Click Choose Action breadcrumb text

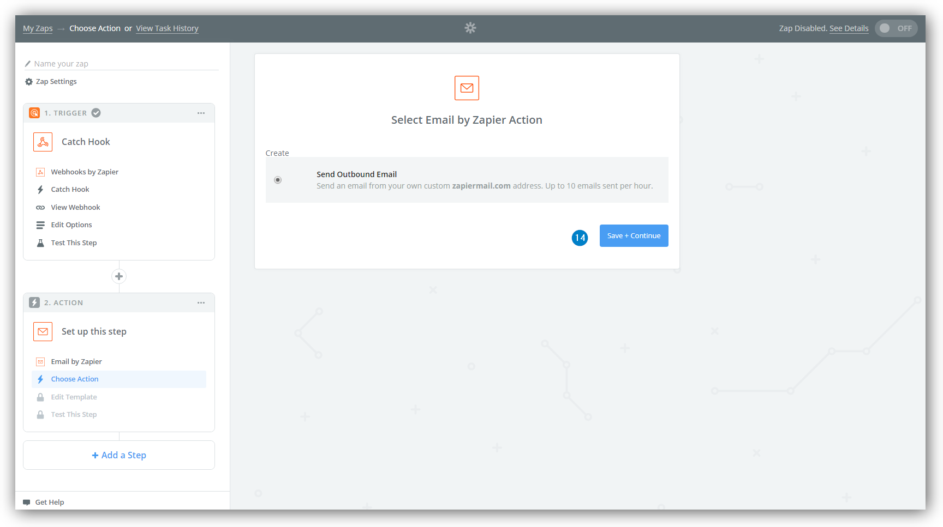[x=95, y=28]
